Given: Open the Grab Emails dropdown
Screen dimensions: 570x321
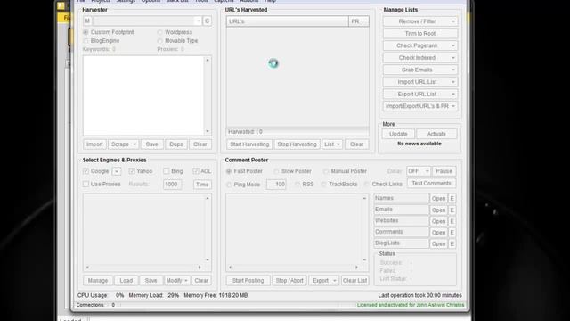Looking at the screenshot, I should (420, 70).
